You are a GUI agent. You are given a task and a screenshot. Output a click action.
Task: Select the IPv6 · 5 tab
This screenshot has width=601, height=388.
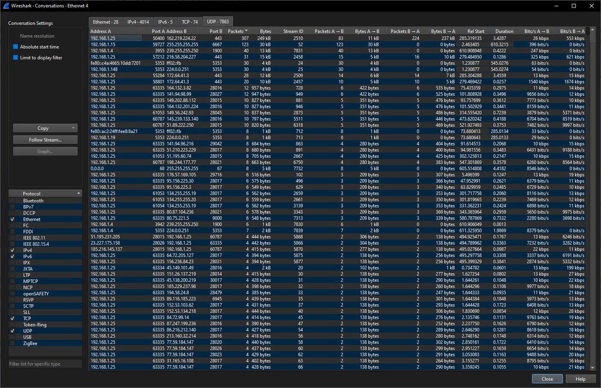pyautogui.click(x=165, y=22)
